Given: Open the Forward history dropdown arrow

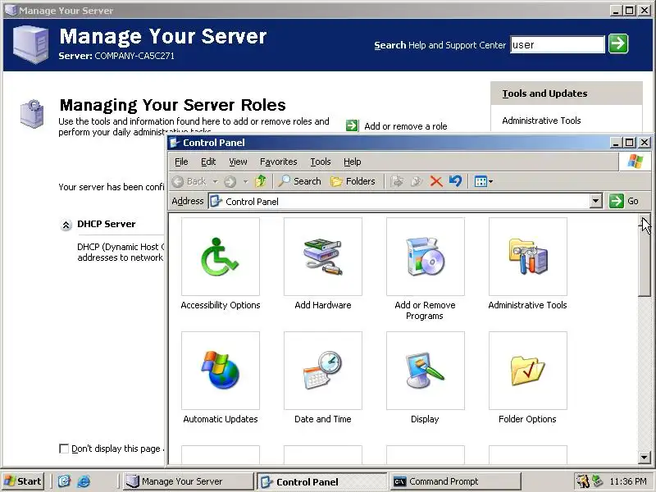Looking at the screenshot, I should [x=245, y=181].
